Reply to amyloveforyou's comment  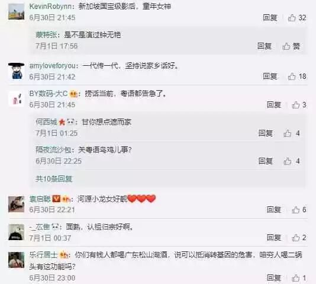(x=270, y=76)
